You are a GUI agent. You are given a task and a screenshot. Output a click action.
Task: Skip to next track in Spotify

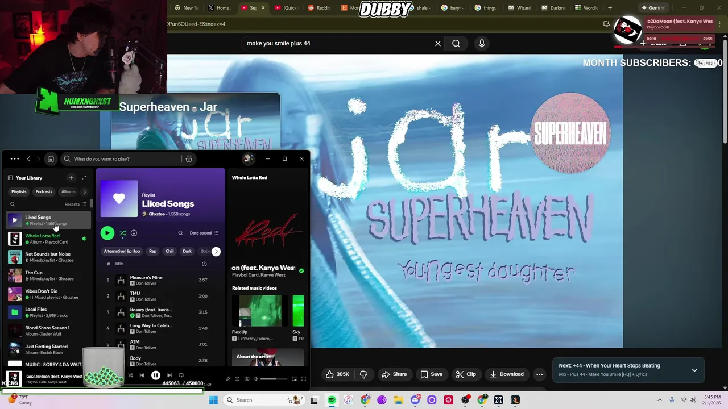[x=169, y=375]
